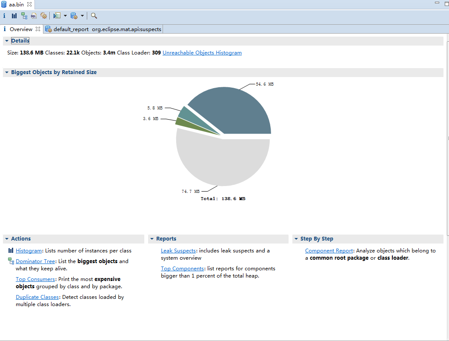Collapse the Details section
449x341 pixels.
[x=7, y=41]
